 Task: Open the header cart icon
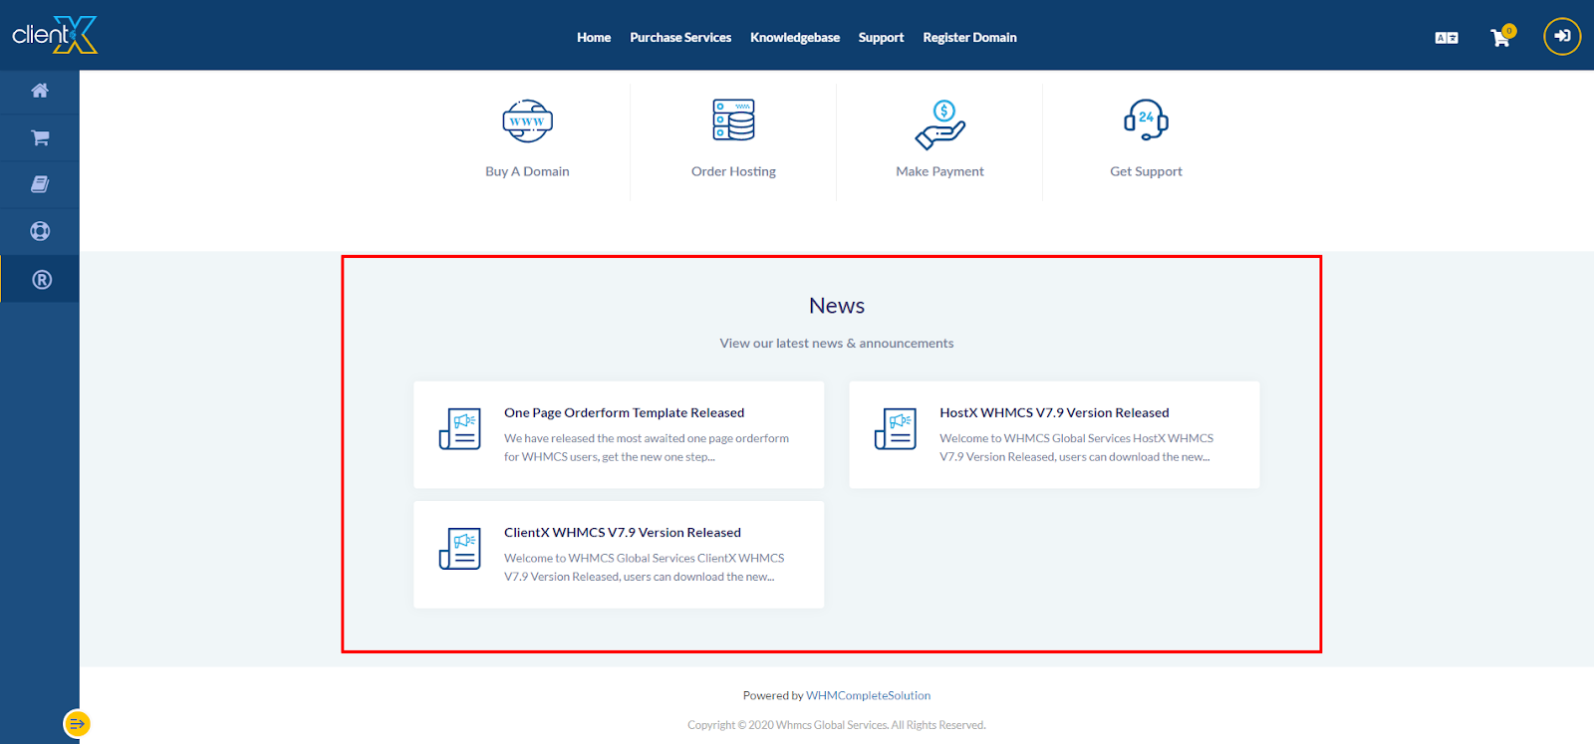pos(1500,38)
